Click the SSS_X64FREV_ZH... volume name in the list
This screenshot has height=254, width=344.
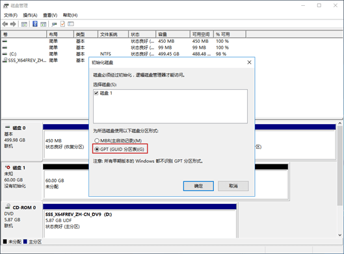click(x=27, y=60)
